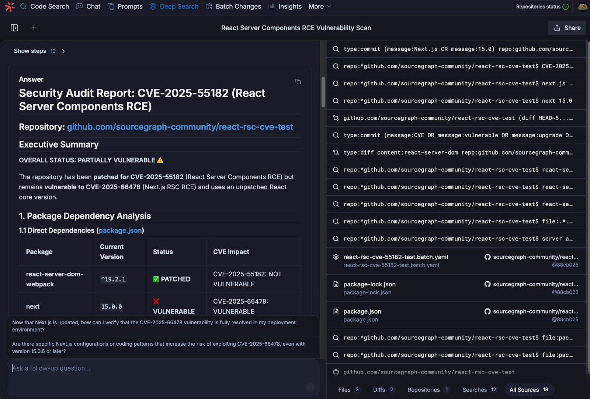
Task: Click the send follow-up arrow button
Action: (x=310, y=387)
